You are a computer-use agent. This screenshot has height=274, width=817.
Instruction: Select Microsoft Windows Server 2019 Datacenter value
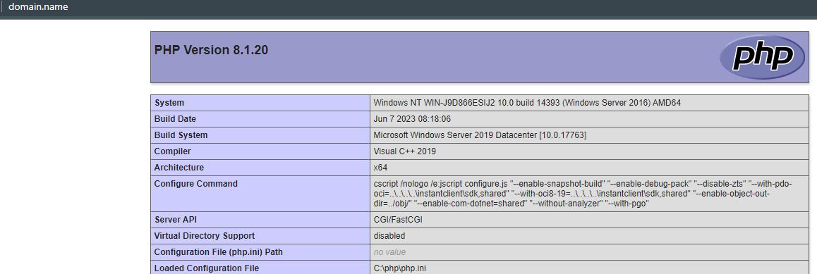[480, 135]
